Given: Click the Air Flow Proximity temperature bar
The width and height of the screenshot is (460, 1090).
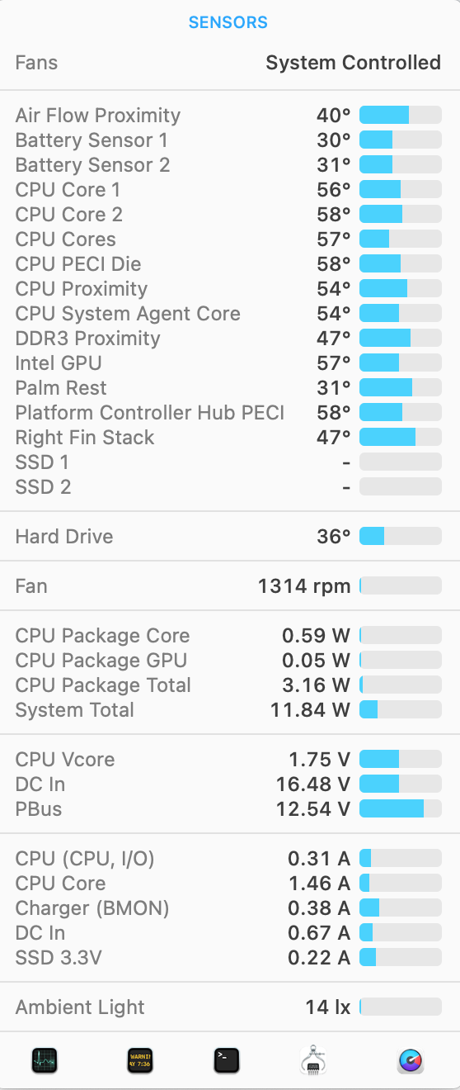Looking at the screenshot, I should coord(401,116).
